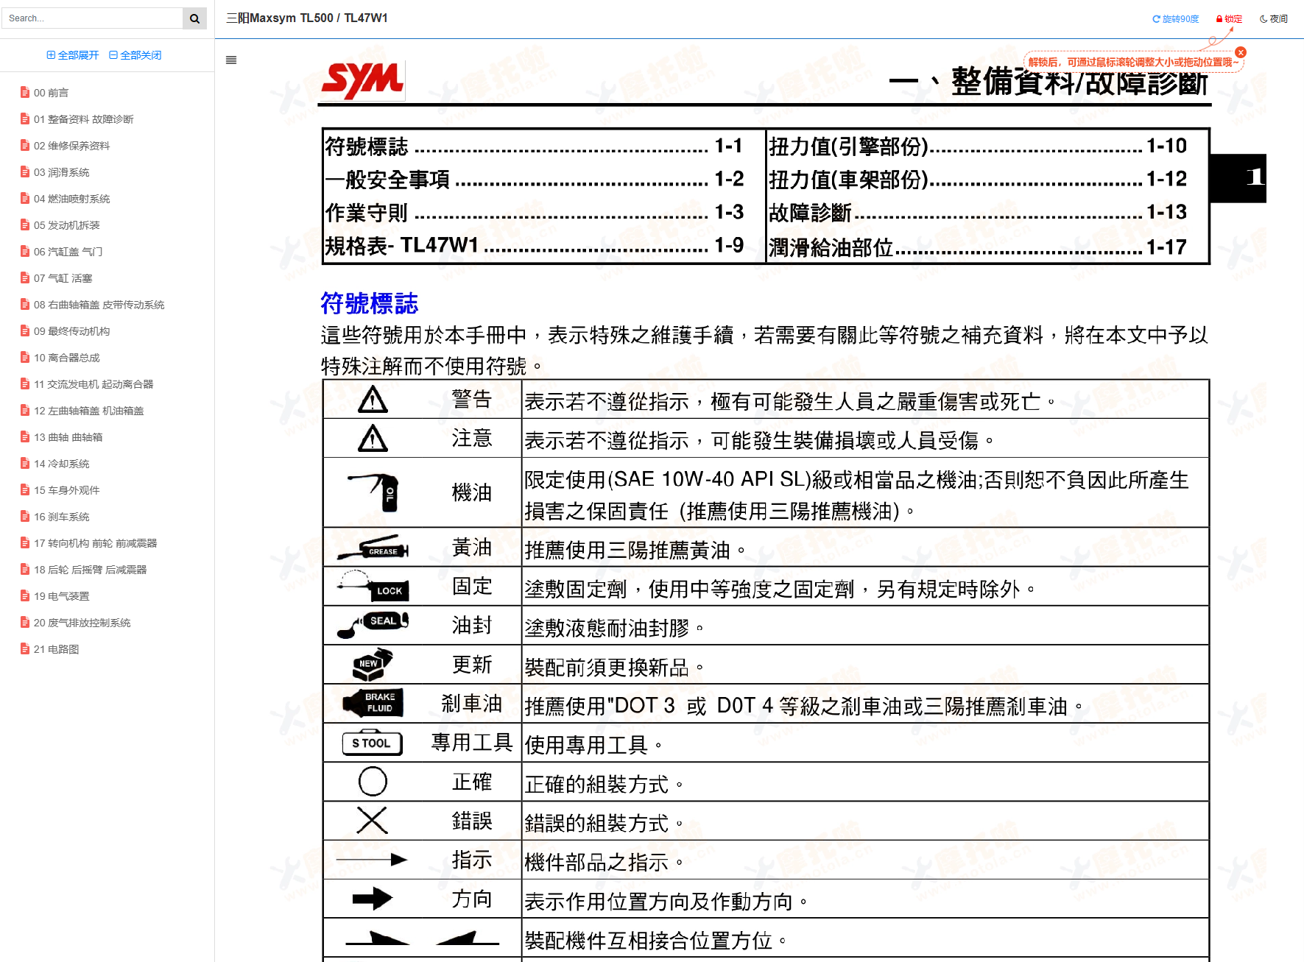
Task: Click the BRAKE FLUID symbol
Action: point(374,703)
